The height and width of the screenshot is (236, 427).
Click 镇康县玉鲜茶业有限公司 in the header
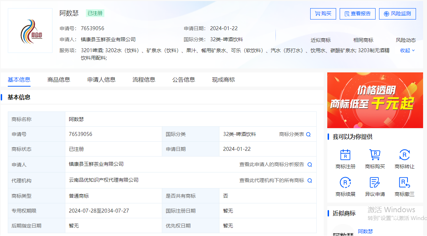(108, 39)
